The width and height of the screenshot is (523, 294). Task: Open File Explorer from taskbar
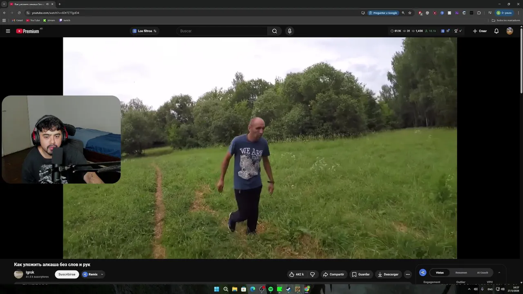point(235,289)
